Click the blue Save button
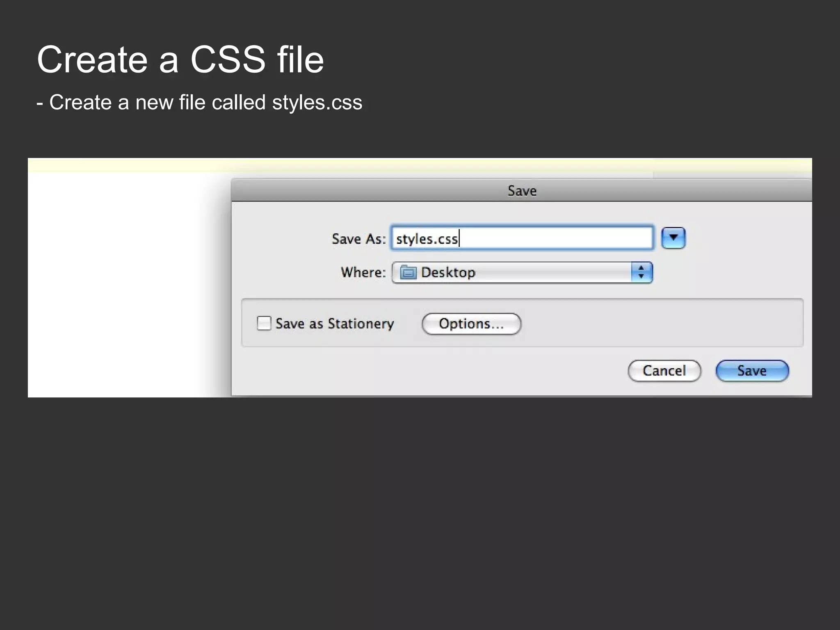This screenshot has width=840, height=630. point(752,371)
